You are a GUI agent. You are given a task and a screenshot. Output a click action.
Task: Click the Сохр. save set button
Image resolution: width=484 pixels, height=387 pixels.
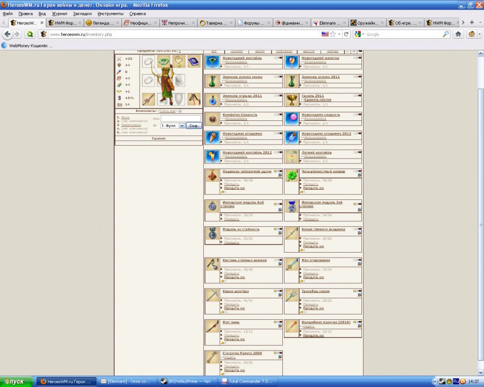[x=194, y=126]
